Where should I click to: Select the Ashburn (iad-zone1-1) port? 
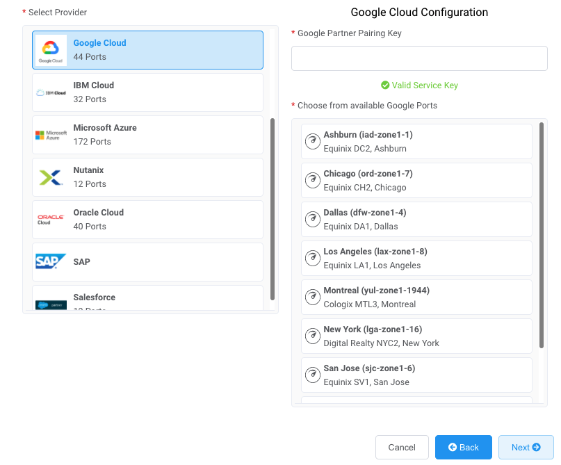[x=416, y=142]
